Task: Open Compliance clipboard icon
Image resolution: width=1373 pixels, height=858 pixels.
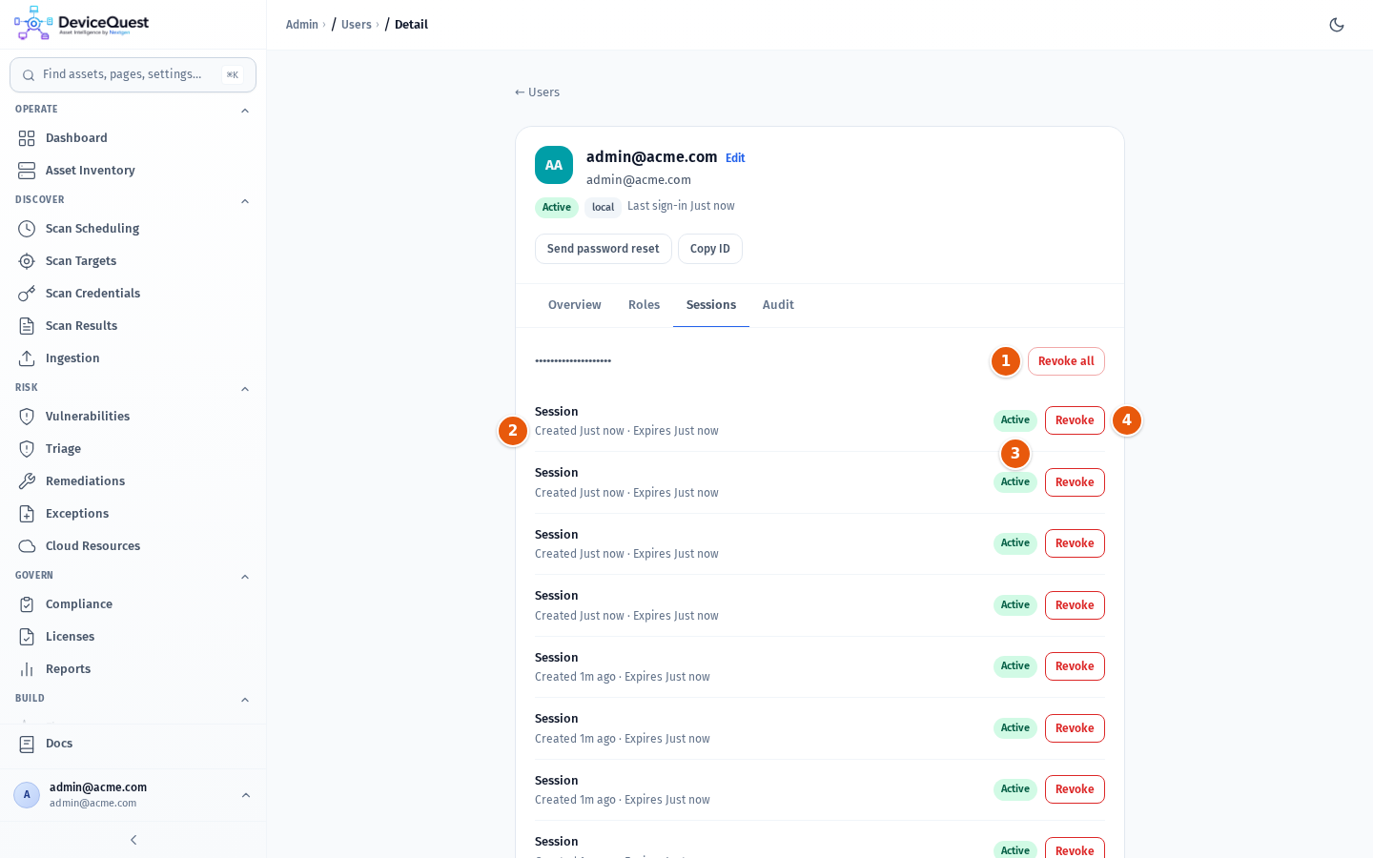Action: pos(27,604)
